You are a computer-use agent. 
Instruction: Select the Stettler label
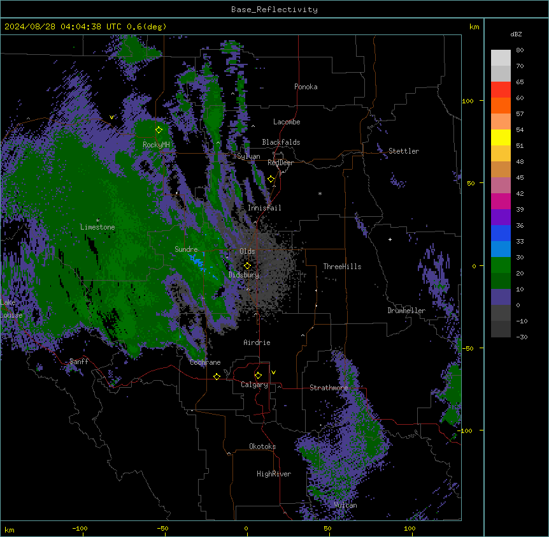pyautogui.click(x=404, y=151)
